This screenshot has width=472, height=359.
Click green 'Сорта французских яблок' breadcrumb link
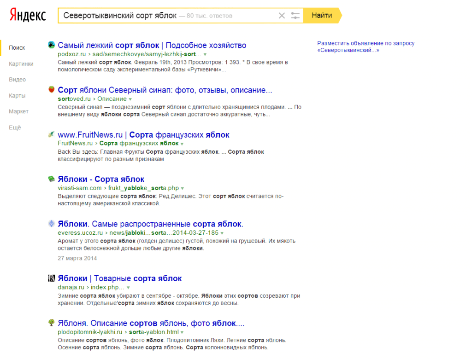pyautogui.click(x=139, y=144)
